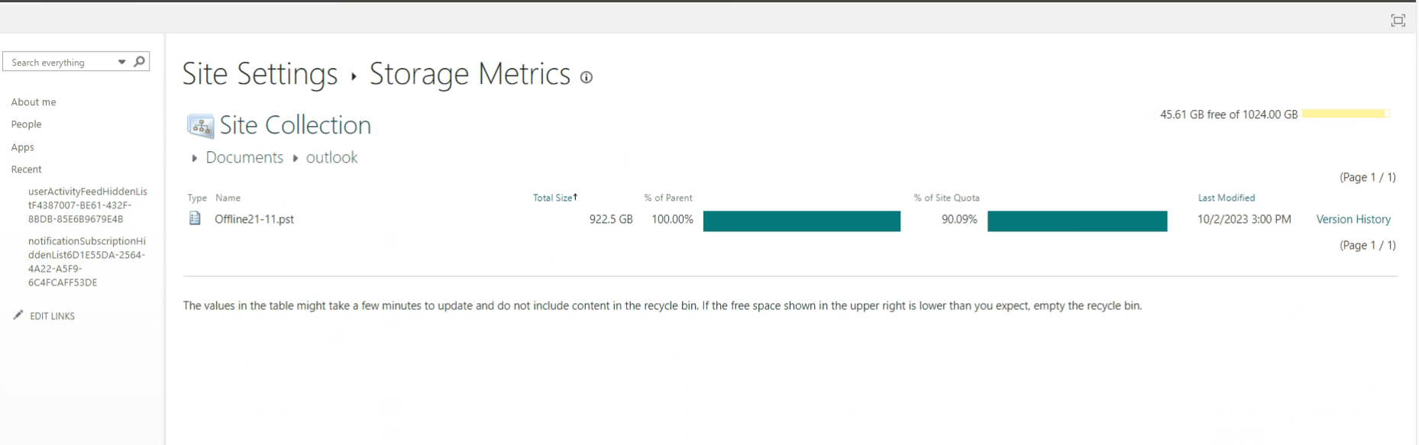Click the outlook breadcrumb folder
Screen dimensions: 1419x445
click(x=331, y=158)
